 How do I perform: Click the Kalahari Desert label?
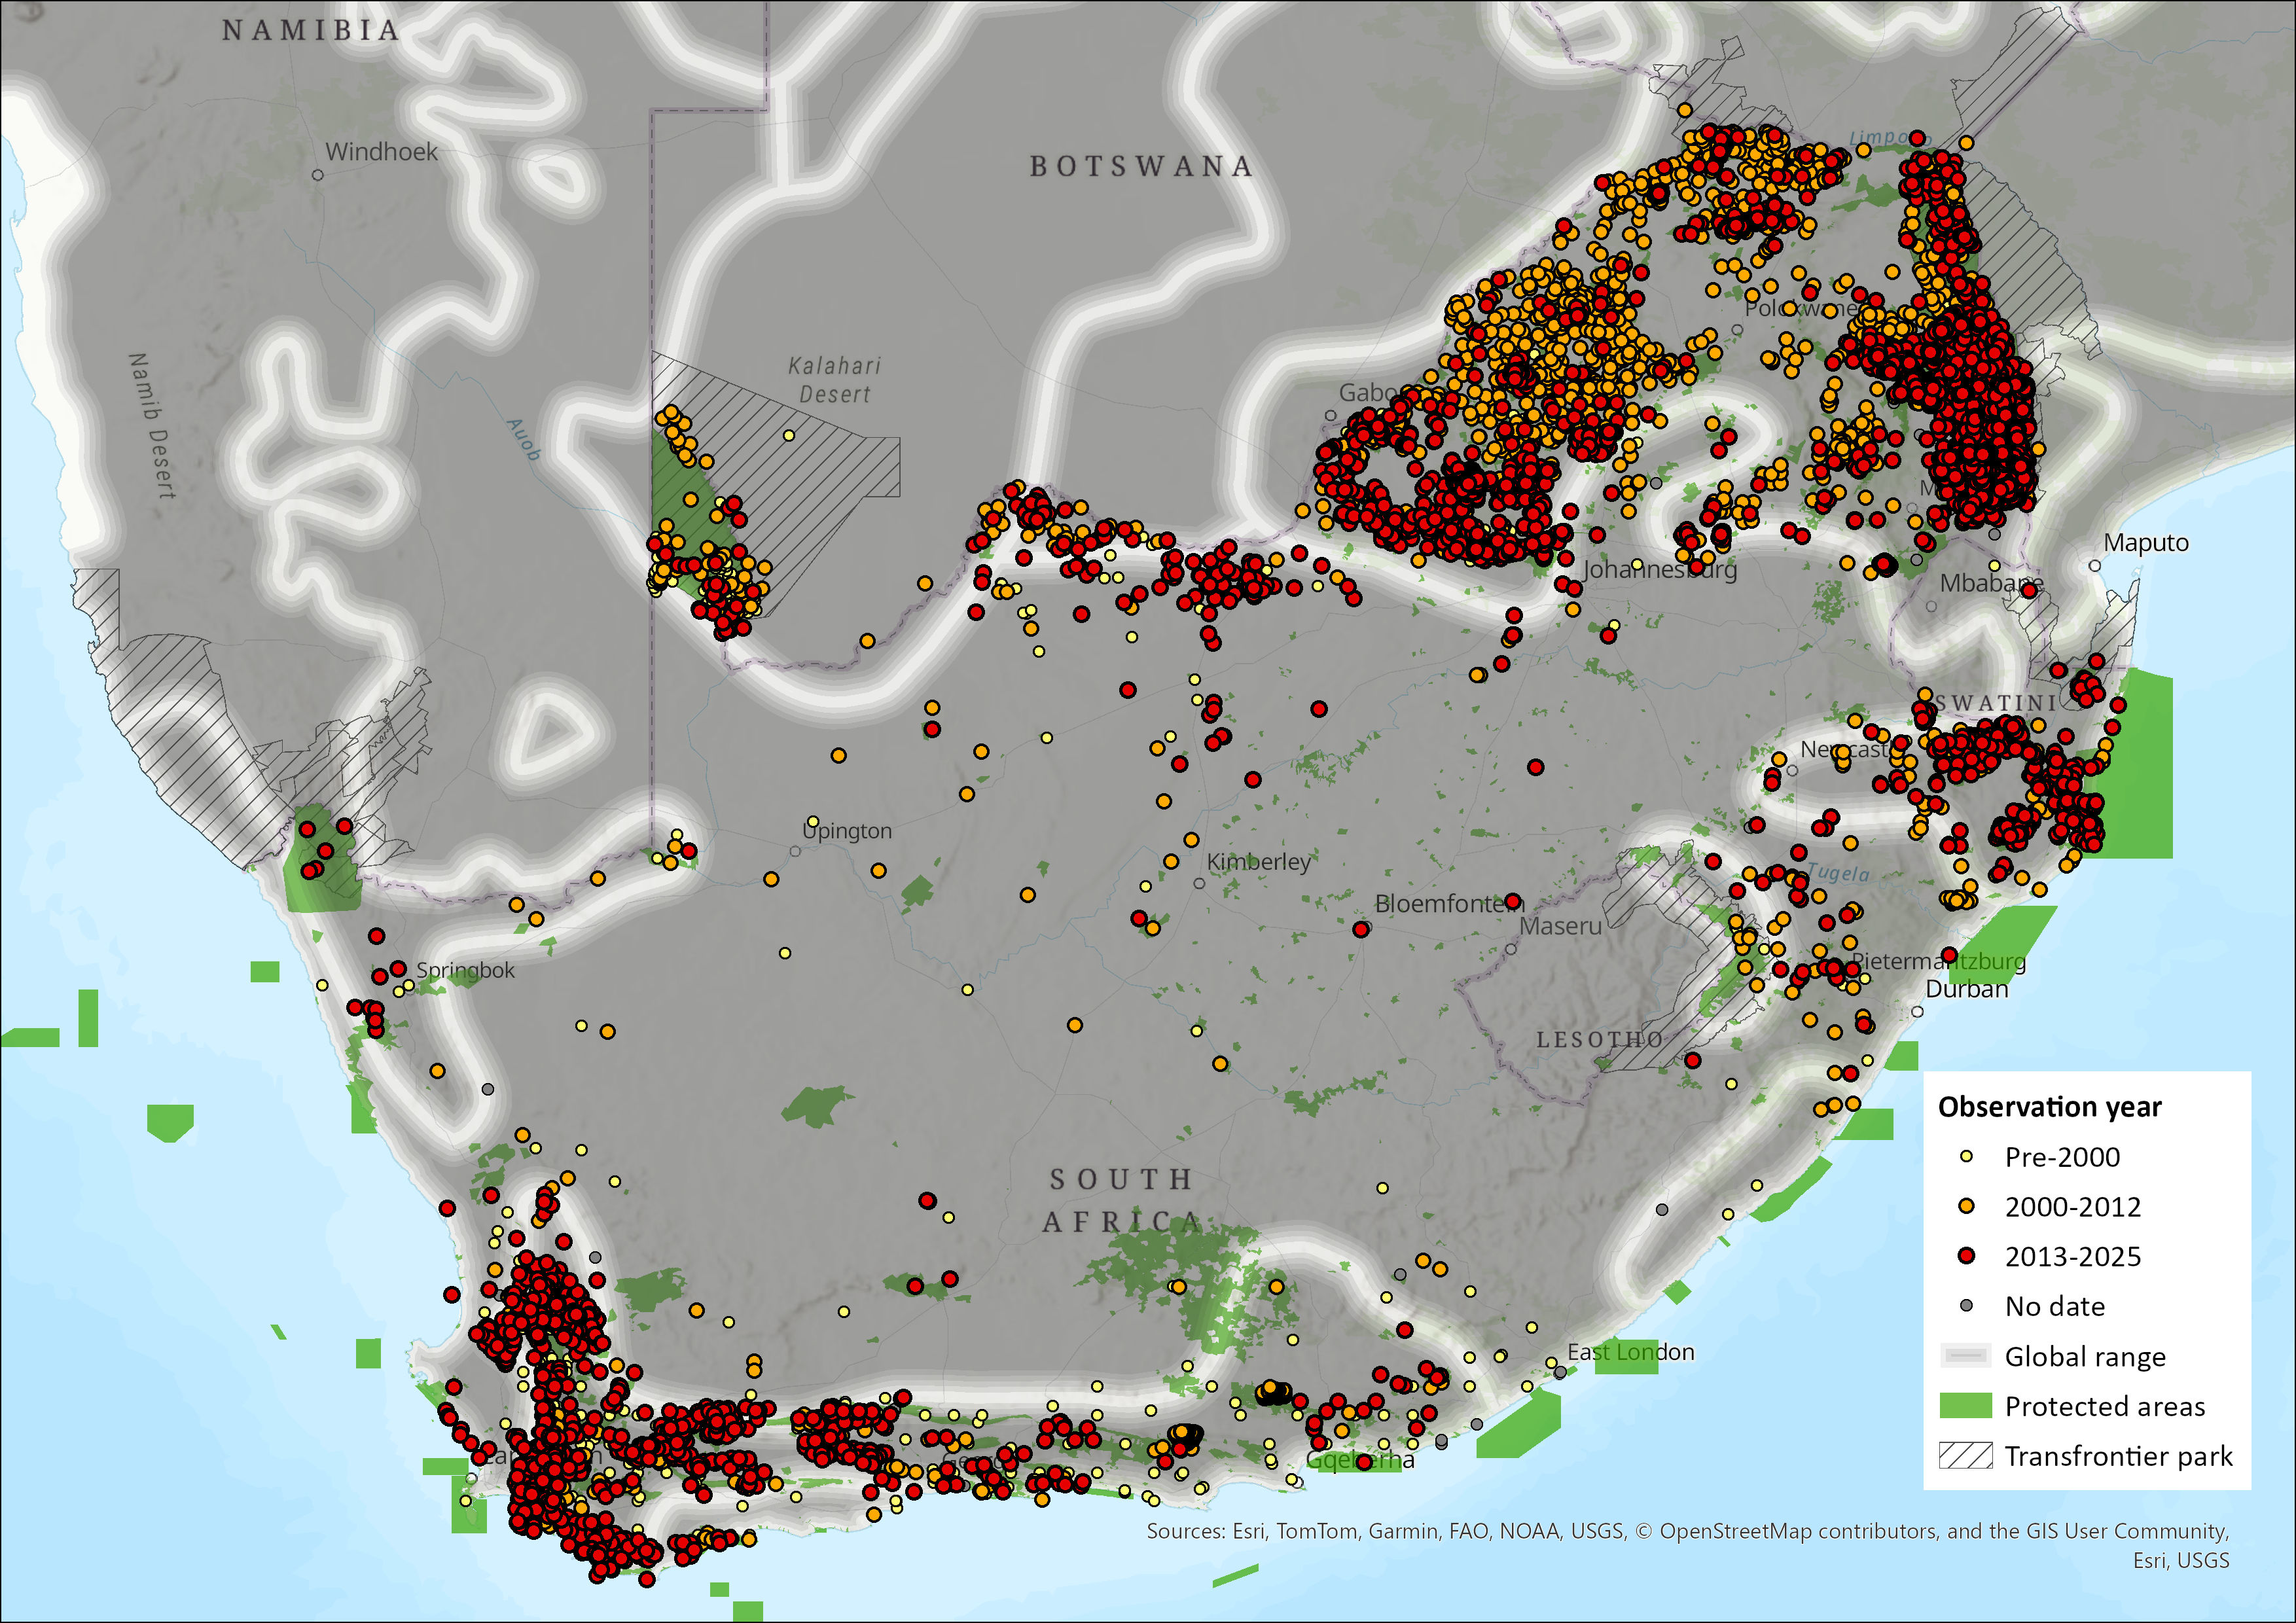pos(835,380)
